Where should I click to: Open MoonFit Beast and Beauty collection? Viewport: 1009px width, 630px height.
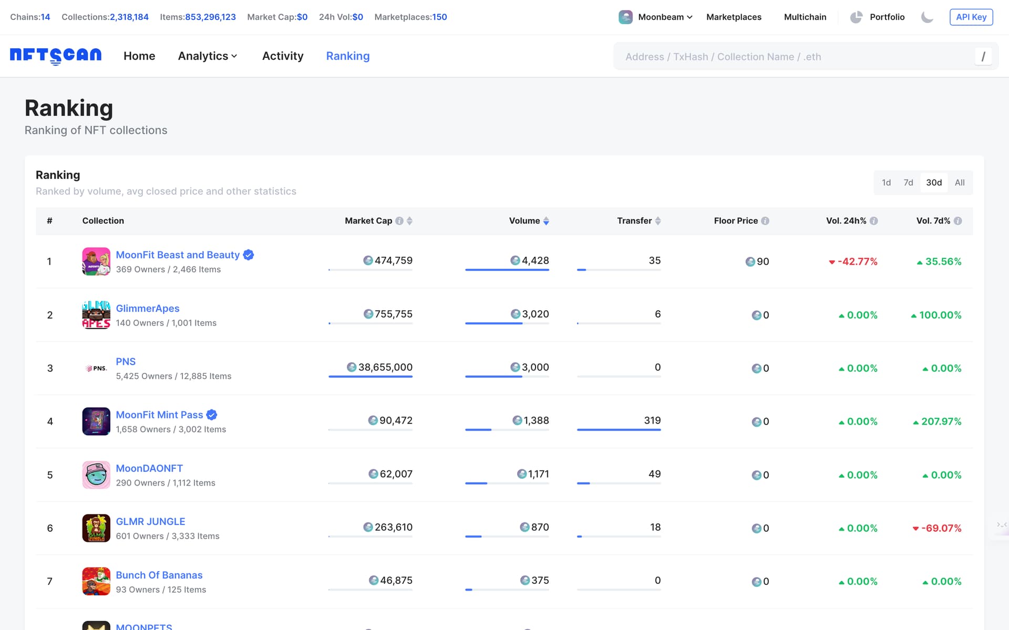pos(178,255)
